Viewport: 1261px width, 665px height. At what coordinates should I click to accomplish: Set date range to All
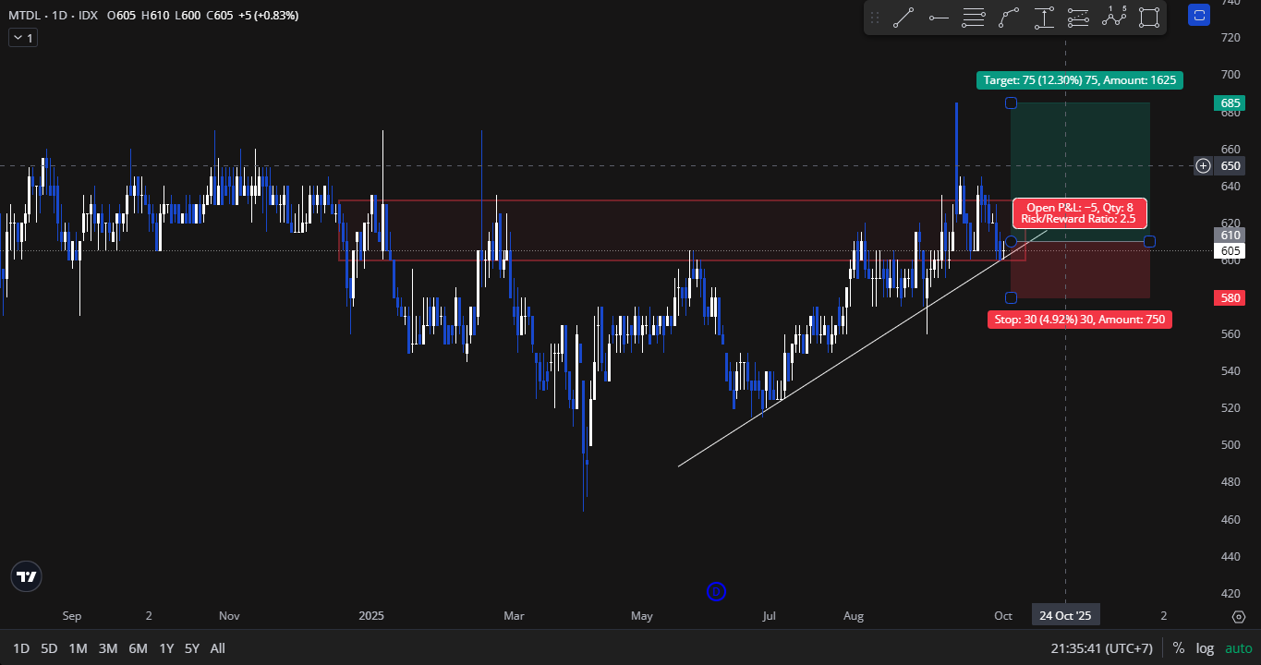(217, 648)
